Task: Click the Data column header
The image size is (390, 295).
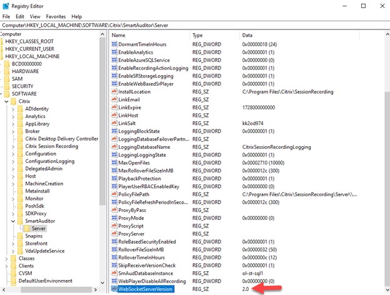Action: (300, 35)
